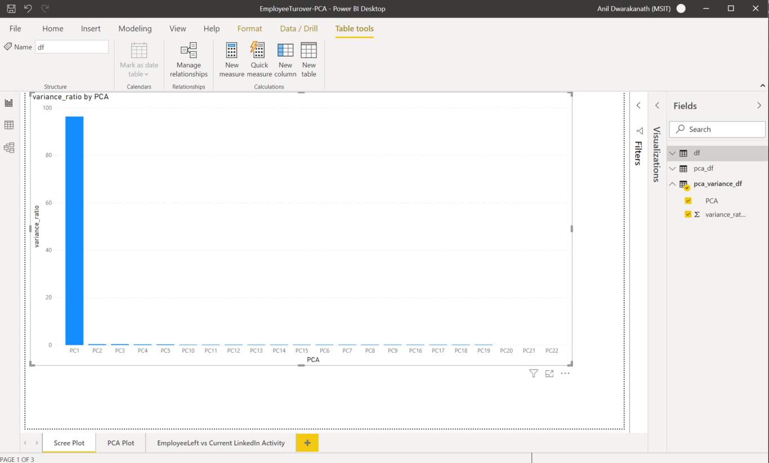Switch to Model view icon
This screenshot has width=769, height=463.
pyautogui.click(x=9, y=148)
